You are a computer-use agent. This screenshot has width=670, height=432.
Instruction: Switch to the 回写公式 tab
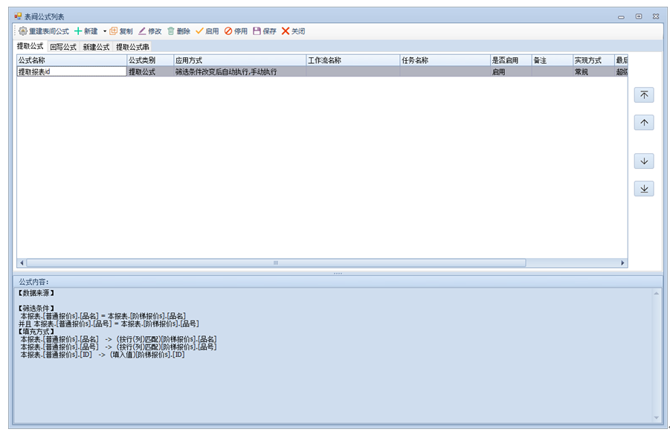pos(63,47)
